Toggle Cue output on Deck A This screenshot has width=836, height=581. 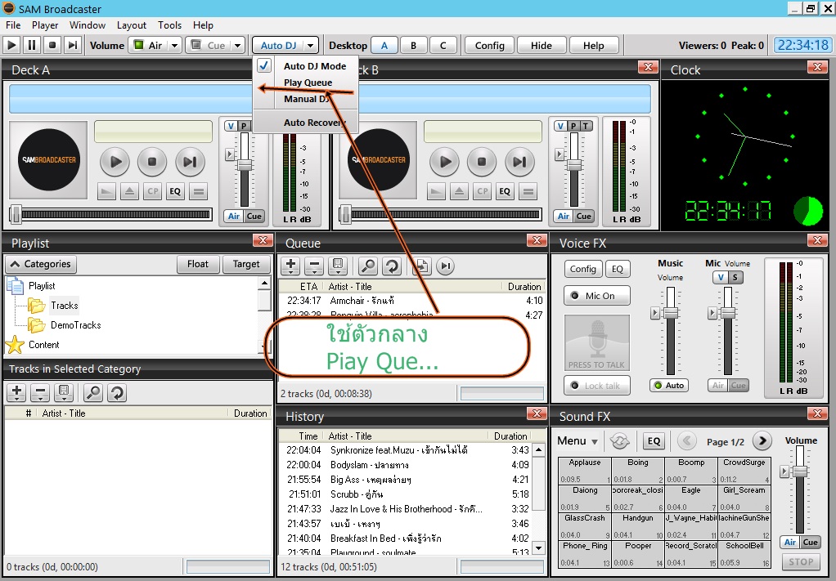254,216
